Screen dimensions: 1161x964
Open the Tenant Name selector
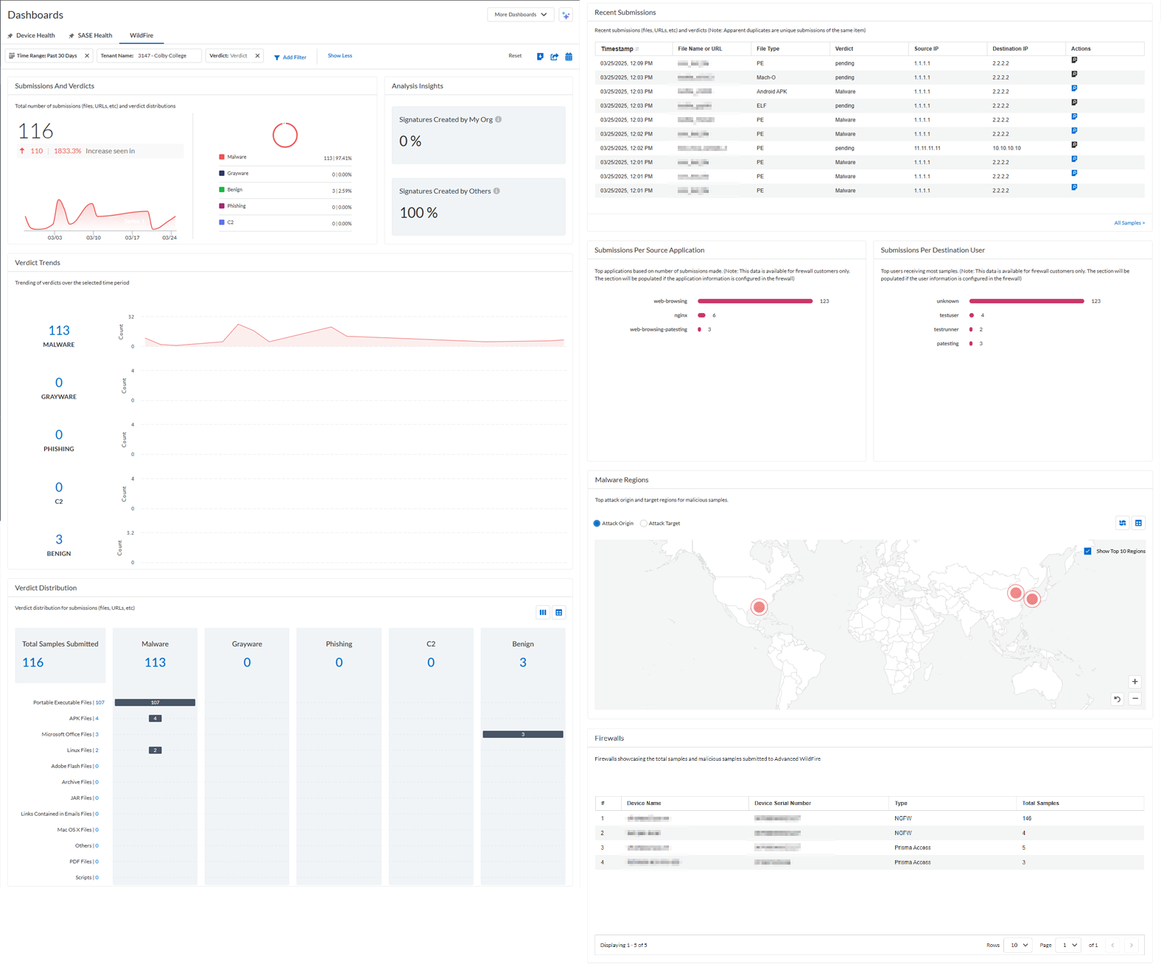click(x=149, y=56)
